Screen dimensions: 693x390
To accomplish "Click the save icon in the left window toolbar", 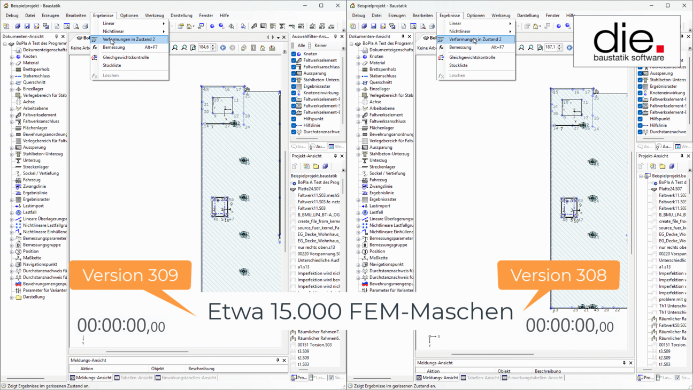I will (27, 26).
